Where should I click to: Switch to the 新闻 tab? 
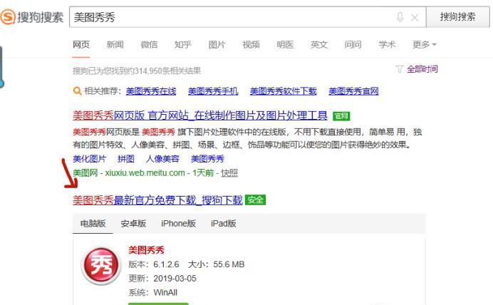pyautogui.click(x=115, y=45)
